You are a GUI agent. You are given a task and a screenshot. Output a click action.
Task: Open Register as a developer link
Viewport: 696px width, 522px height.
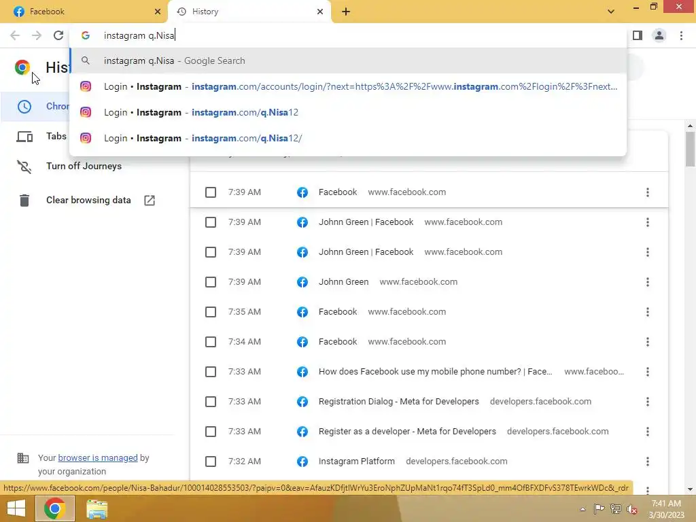pyautogui.click(x=407, y=432)
